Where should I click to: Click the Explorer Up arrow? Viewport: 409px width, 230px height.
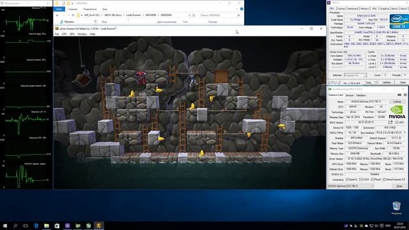pyautogui.click(x=73, y=15)
